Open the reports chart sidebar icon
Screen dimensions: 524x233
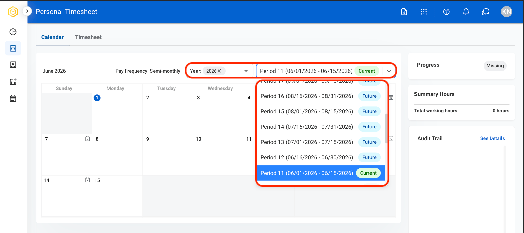tap(13, 82)
